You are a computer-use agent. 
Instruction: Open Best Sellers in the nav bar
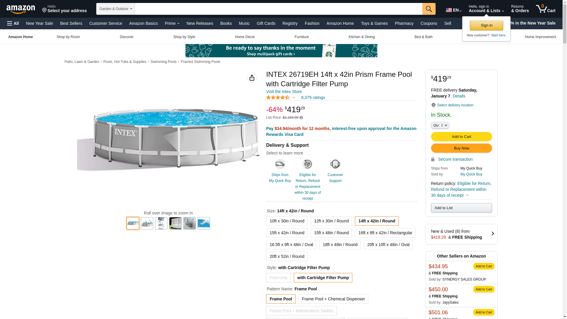pyautogui.click(x=71, y=23)
